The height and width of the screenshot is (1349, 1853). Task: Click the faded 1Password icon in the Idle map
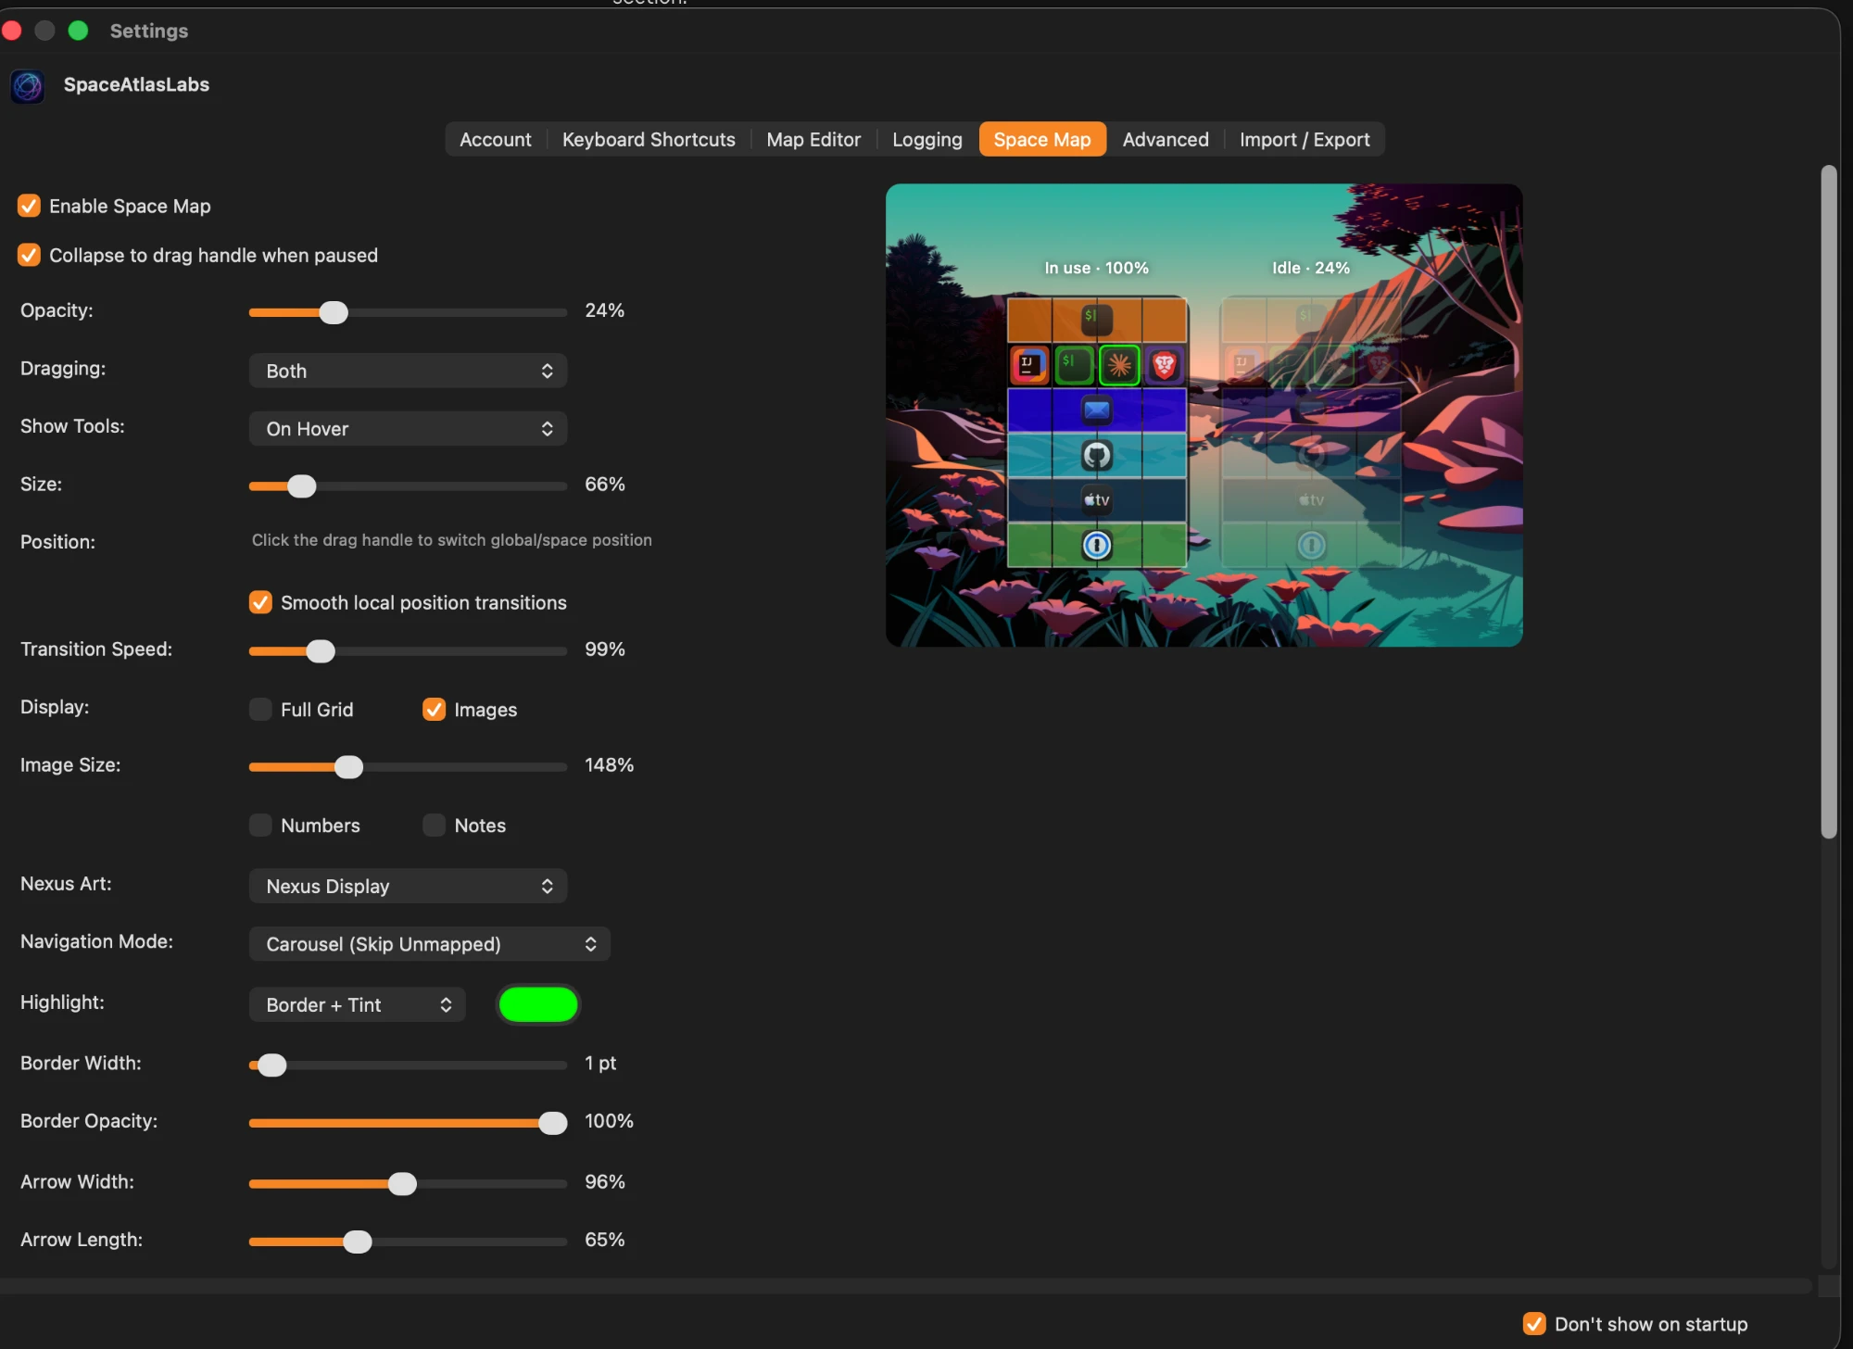(x=1311, y=545)
